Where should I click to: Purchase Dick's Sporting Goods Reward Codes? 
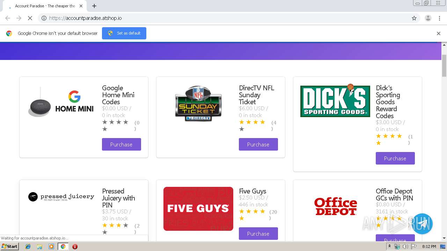point(395,158)
